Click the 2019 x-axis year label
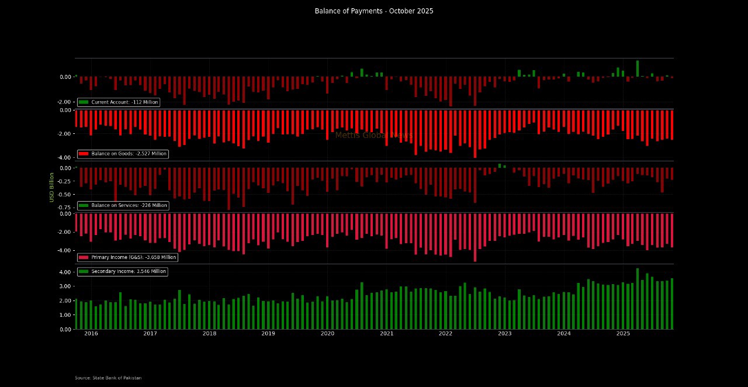This screenshot has height=387, width=748. pyautogui.click(x=268, y=334)
